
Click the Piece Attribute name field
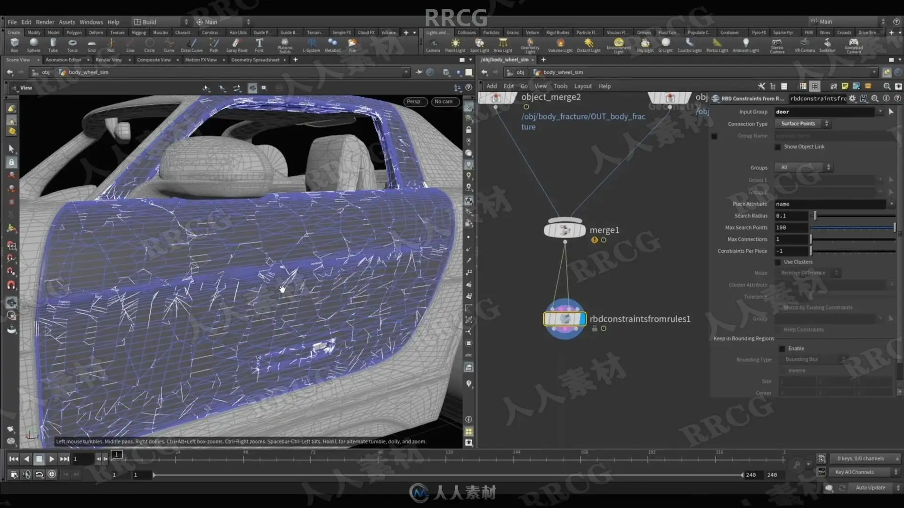tap(829, 204)
